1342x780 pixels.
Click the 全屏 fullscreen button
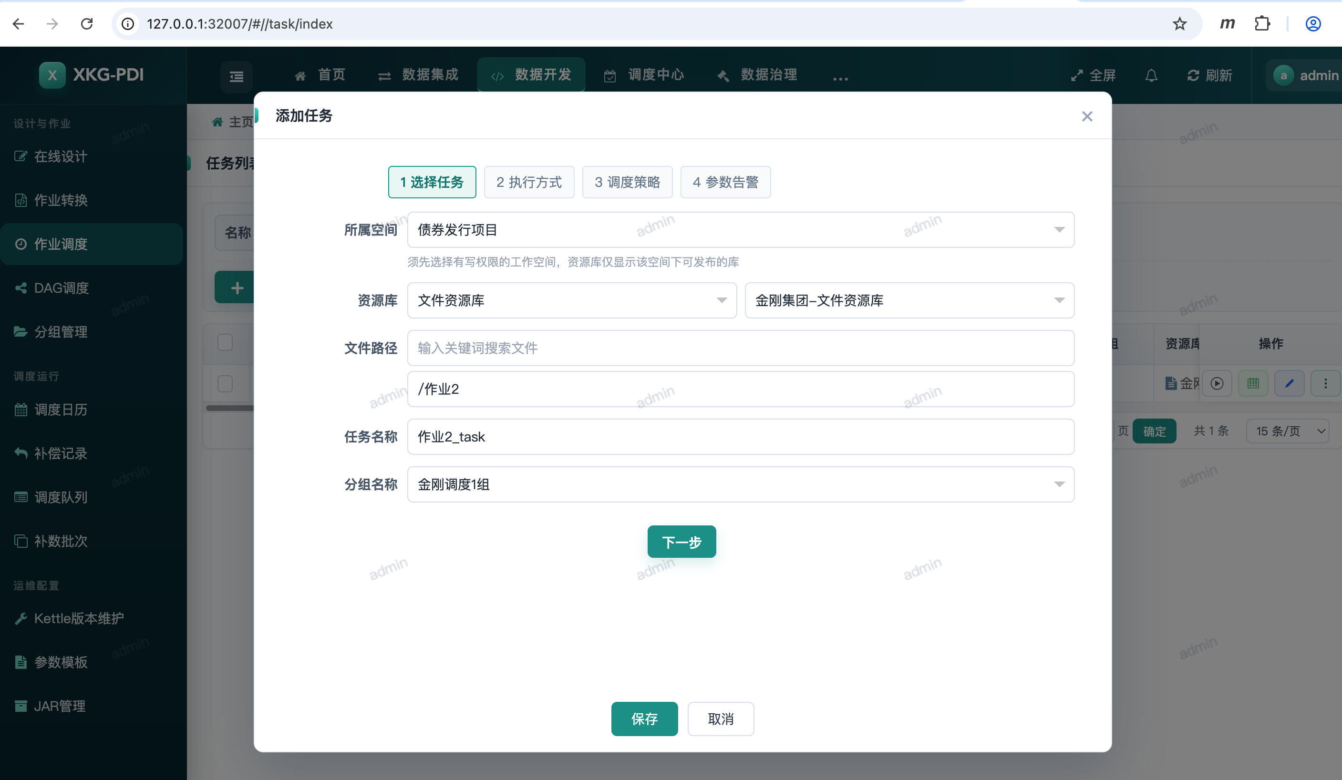pos(1094,76)
